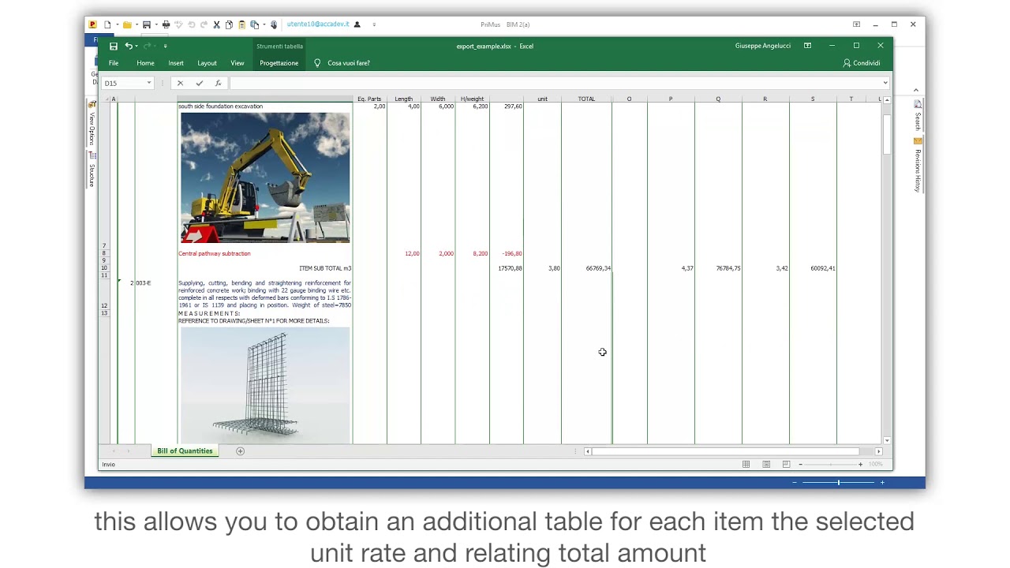
Task: Click the PriMus bottom zoom slider
Action: (838, 482)
